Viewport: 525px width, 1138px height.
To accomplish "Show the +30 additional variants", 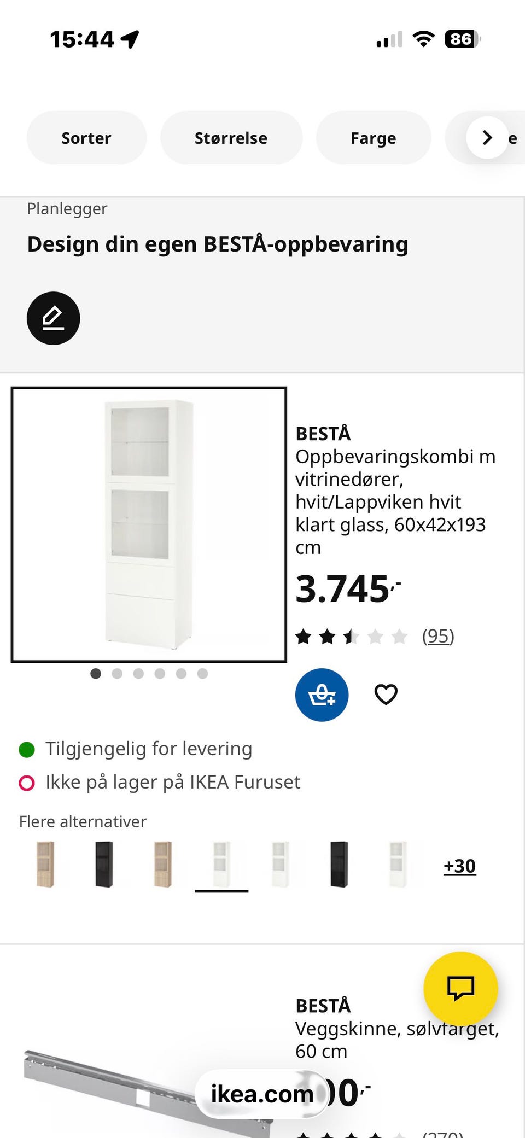I will [459, 866].
